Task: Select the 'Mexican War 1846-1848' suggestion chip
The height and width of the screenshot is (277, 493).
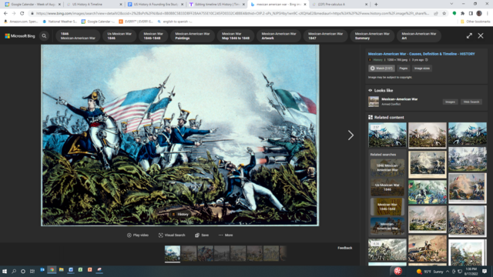Action: (153, 36)
